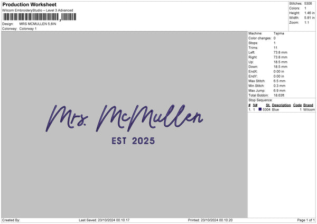The image size is (317, 224).
Task: Click the 'St.' column header
Action: [x=268, y=105]
